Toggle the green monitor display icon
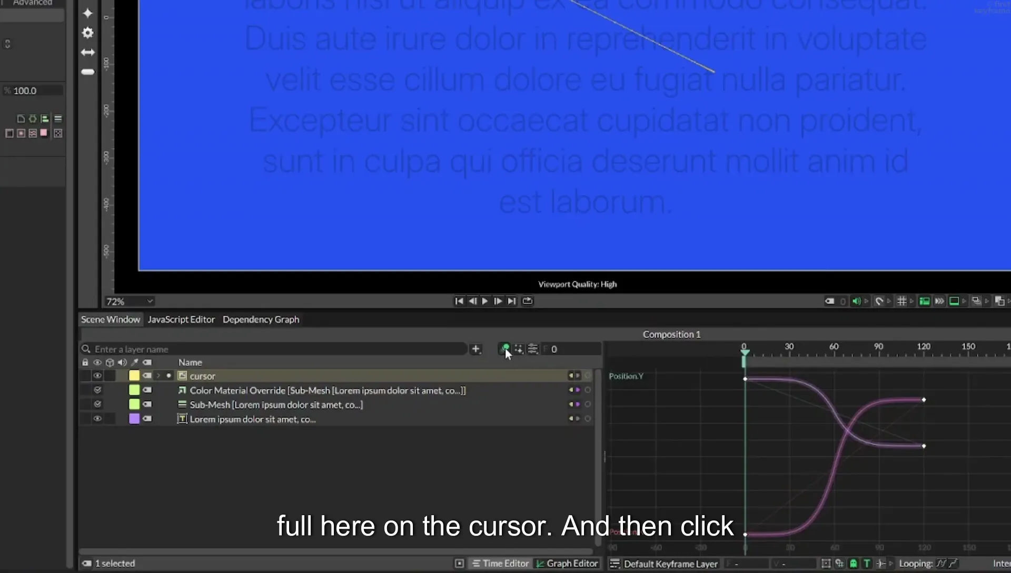The image size is (1011, 573). point(954,301)
